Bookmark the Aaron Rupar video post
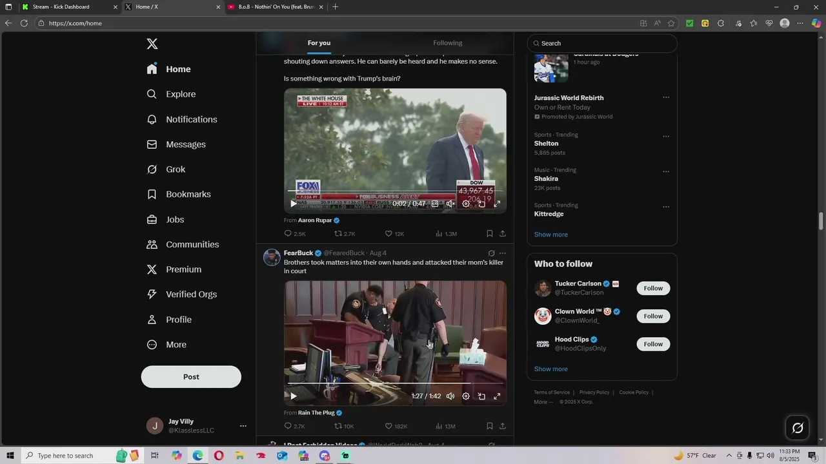 489,234
